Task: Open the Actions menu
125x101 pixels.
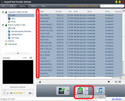Action: [22, 6]
